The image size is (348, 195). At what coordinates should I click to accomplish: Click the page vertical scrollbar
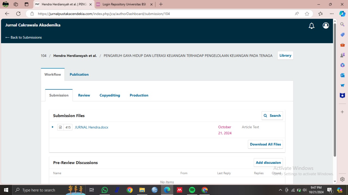335,90
